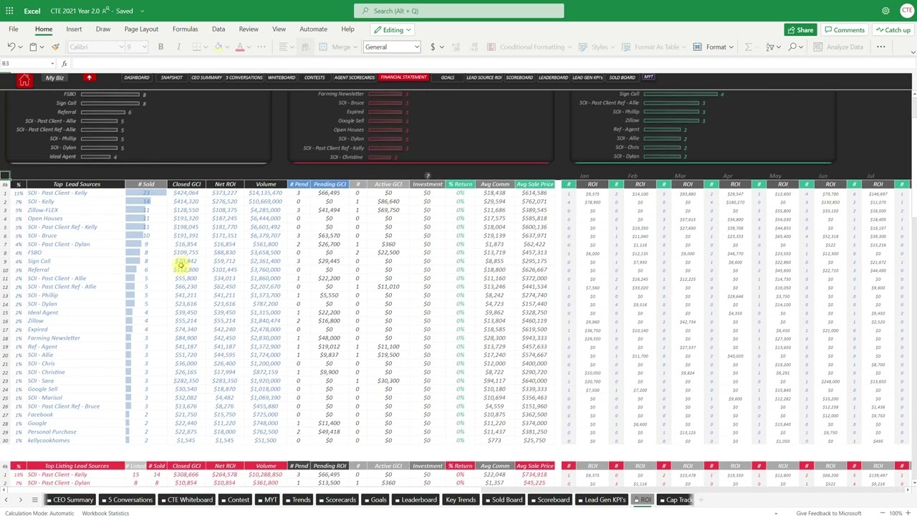
Task: Open the LEADERBOARD navigation button
Action: 553,77
